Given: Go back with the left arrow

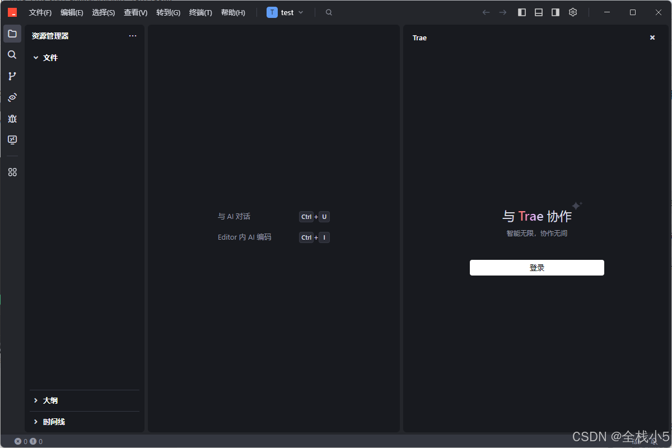Looking at the screenshot, I should 486,12.
